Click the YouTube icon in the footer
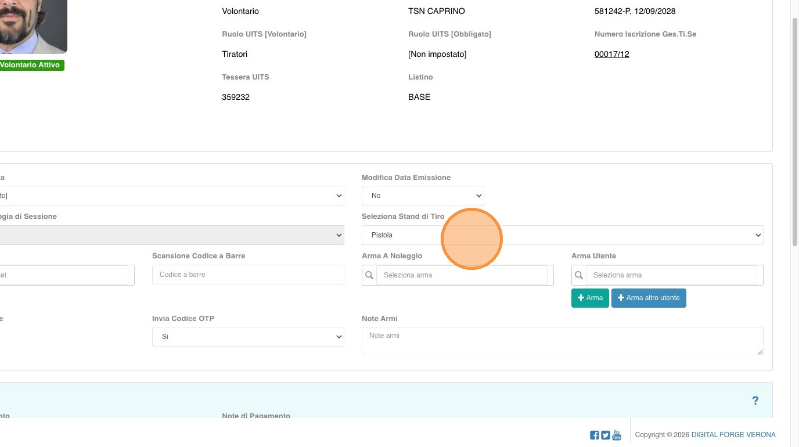799x447 pixels. click(617, 435)
